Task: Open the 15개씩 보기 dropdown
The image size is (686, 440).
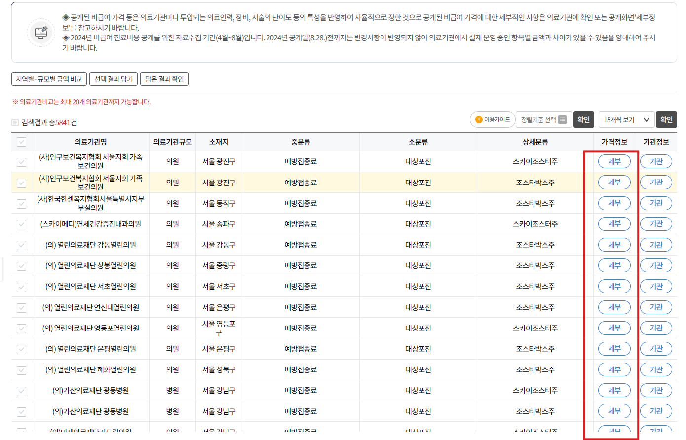Action: (626, 119)
